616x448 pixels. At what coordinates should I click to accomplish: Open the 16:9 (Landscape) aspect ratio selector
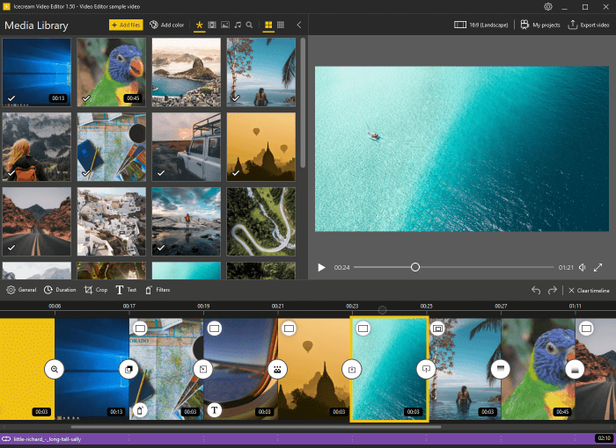click(x=481, y=25)
